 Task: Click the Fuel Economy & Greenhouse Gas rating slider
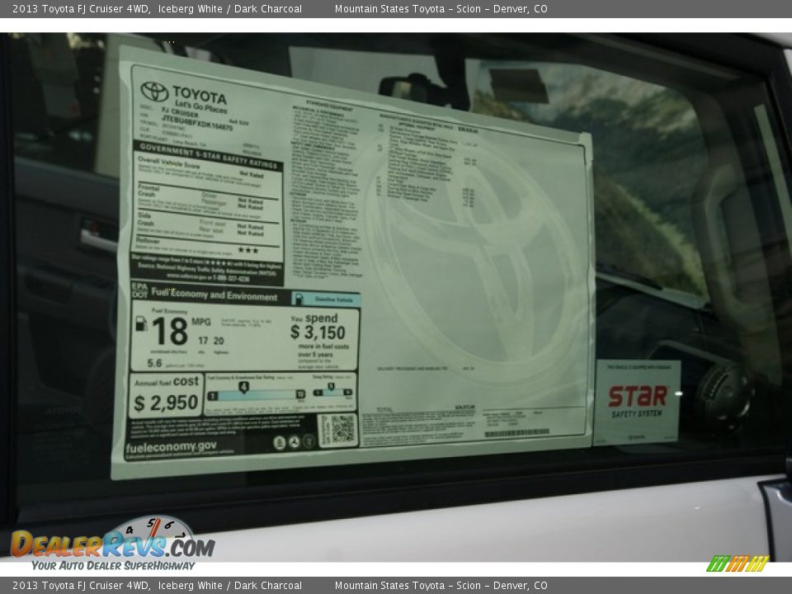click(x=257, y=394)
